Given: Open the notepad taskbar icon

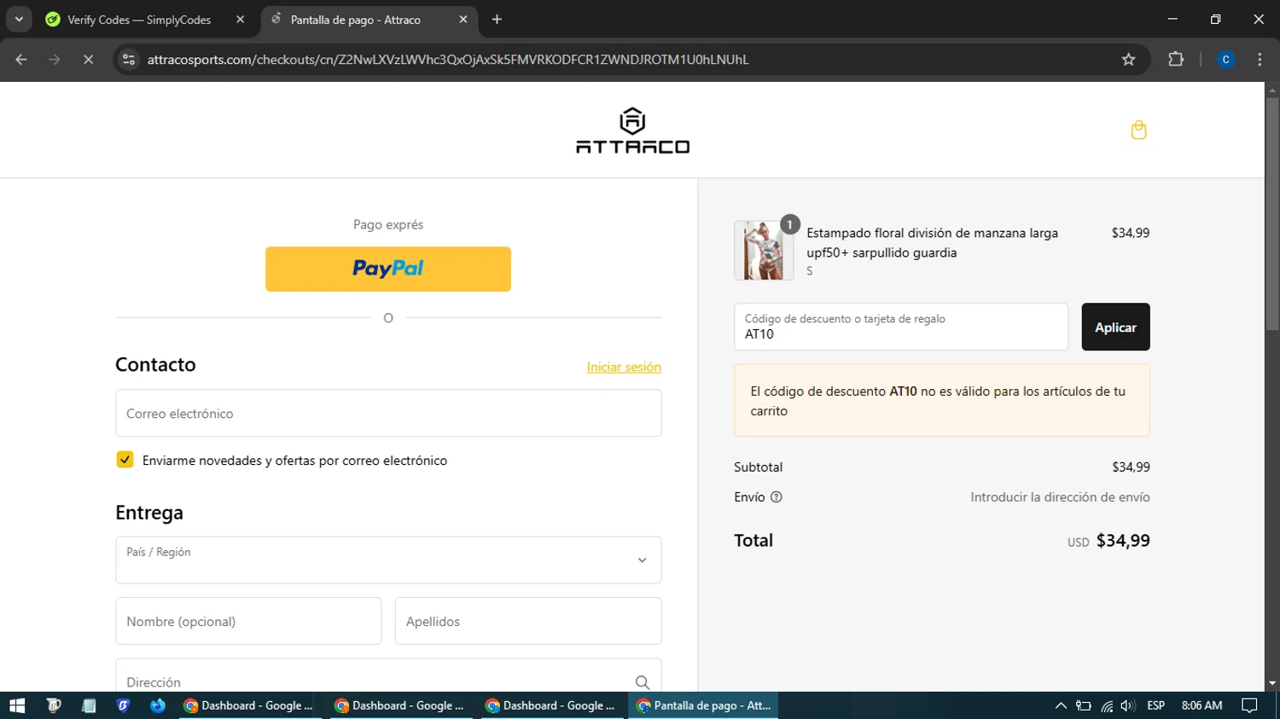Looking at the screenshot, I should [x=89, y=705].
